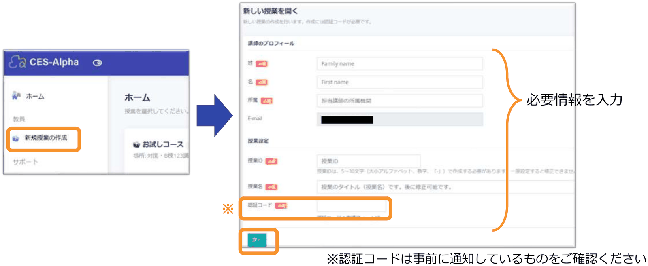Screen dimensions: 648x266
Task: Select 新規授業の作成 in sidebar
Action: 46,138
